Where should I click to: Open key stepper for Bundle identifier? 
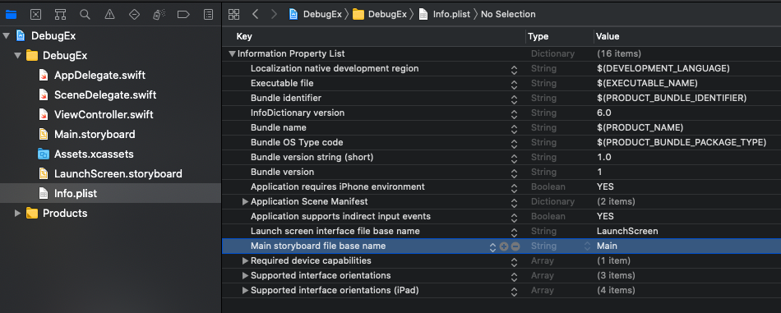click(514, 99)
